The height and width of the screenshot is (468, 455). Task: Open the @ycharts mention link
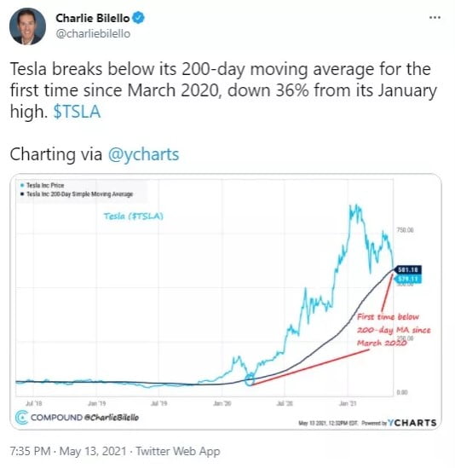coord(143,154)
